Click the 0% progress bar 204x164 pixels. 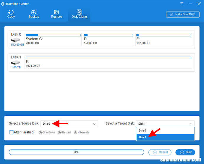pyautogui.click(x=76, y=152)
